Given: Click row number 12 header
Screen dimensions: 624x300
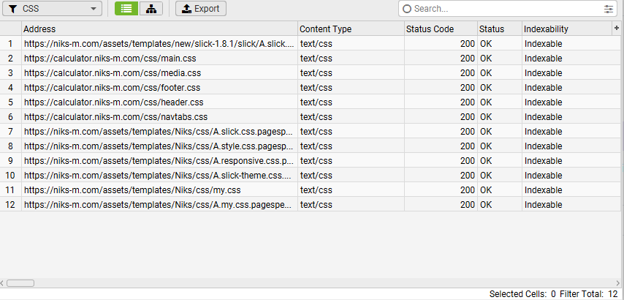Looking at the screenshot, I should 10,204.
